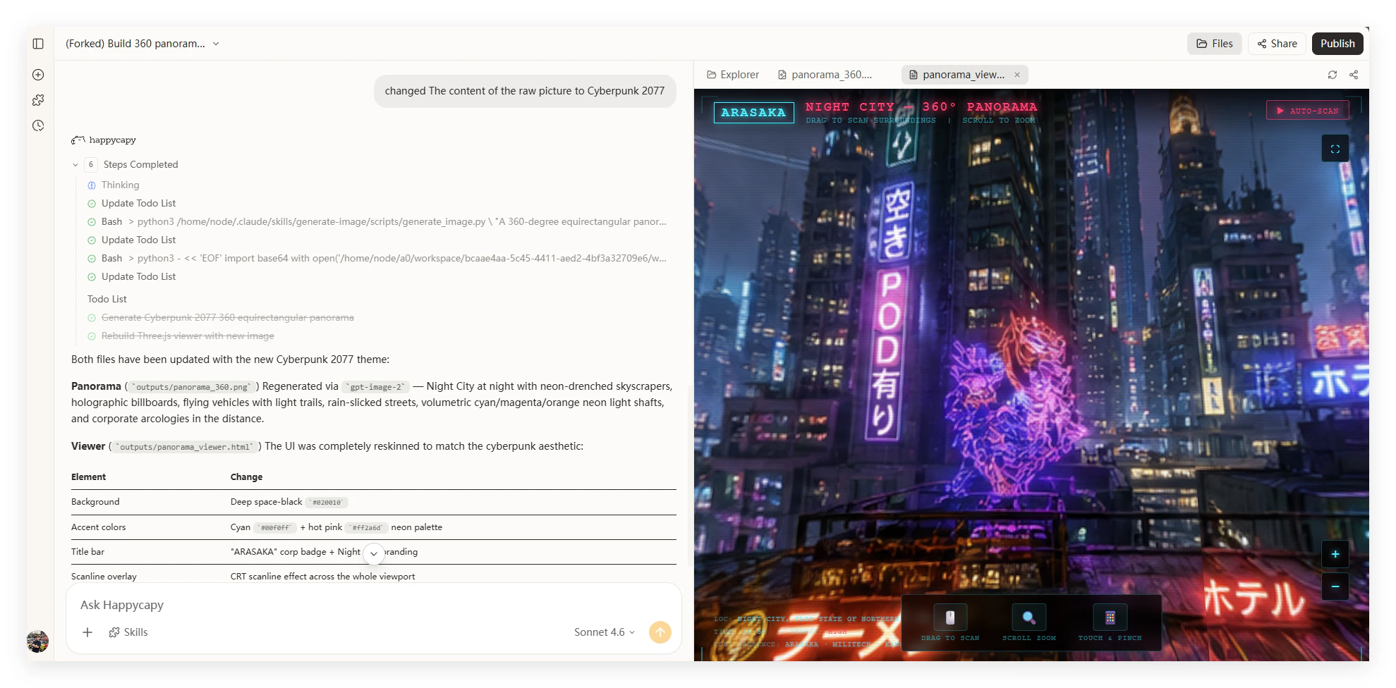1396x688 pixels.
Task: Collapse the Steps Completed list
Action: pos(75,165)
